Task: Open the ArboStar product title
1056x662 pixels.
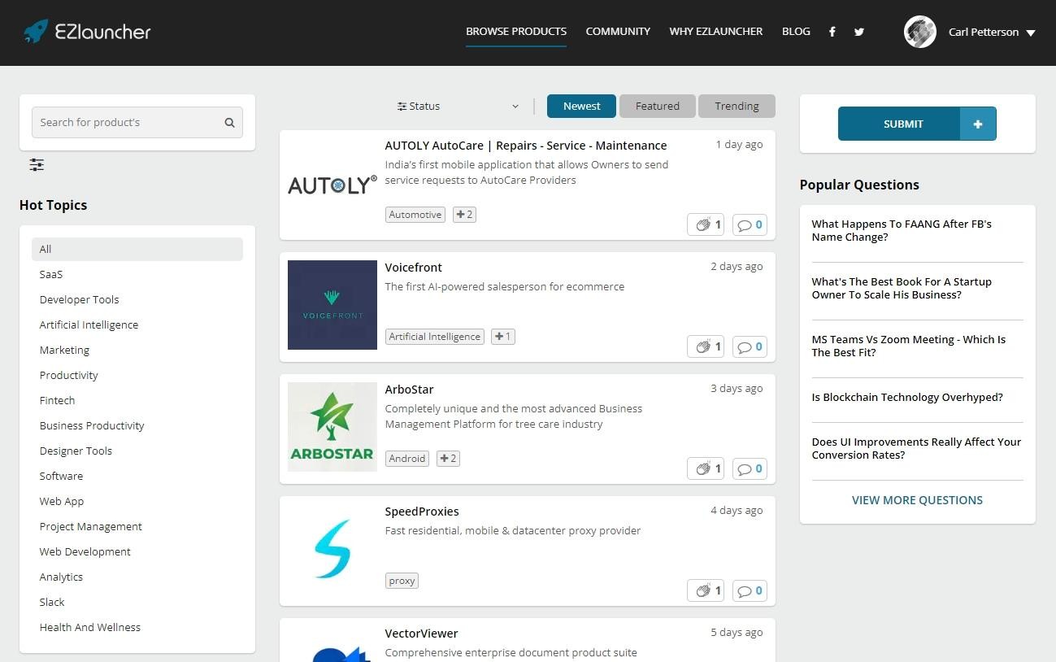Action: click(x=410, y=390)
